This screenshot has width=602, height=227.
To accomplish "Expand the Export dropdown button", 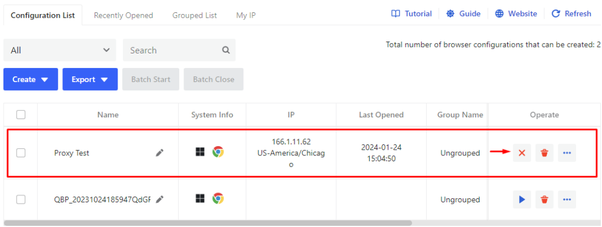I will pos(90,79).
